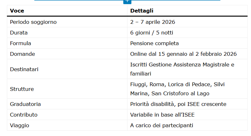Select the Destinatari row label
This screenshot has width=251, height=136.
coord(24,69)
